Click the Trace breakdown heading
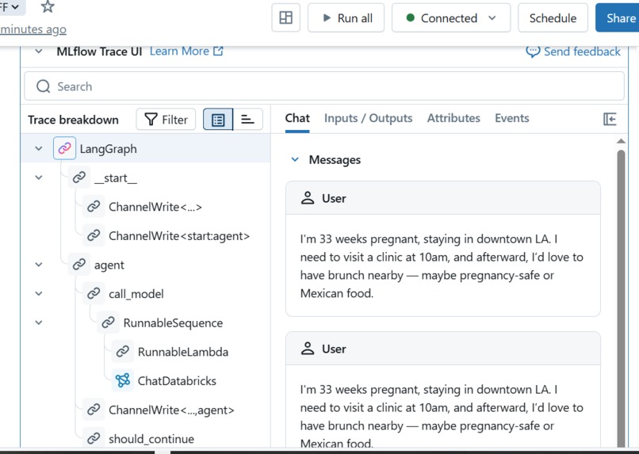 [x=74, y=120]
